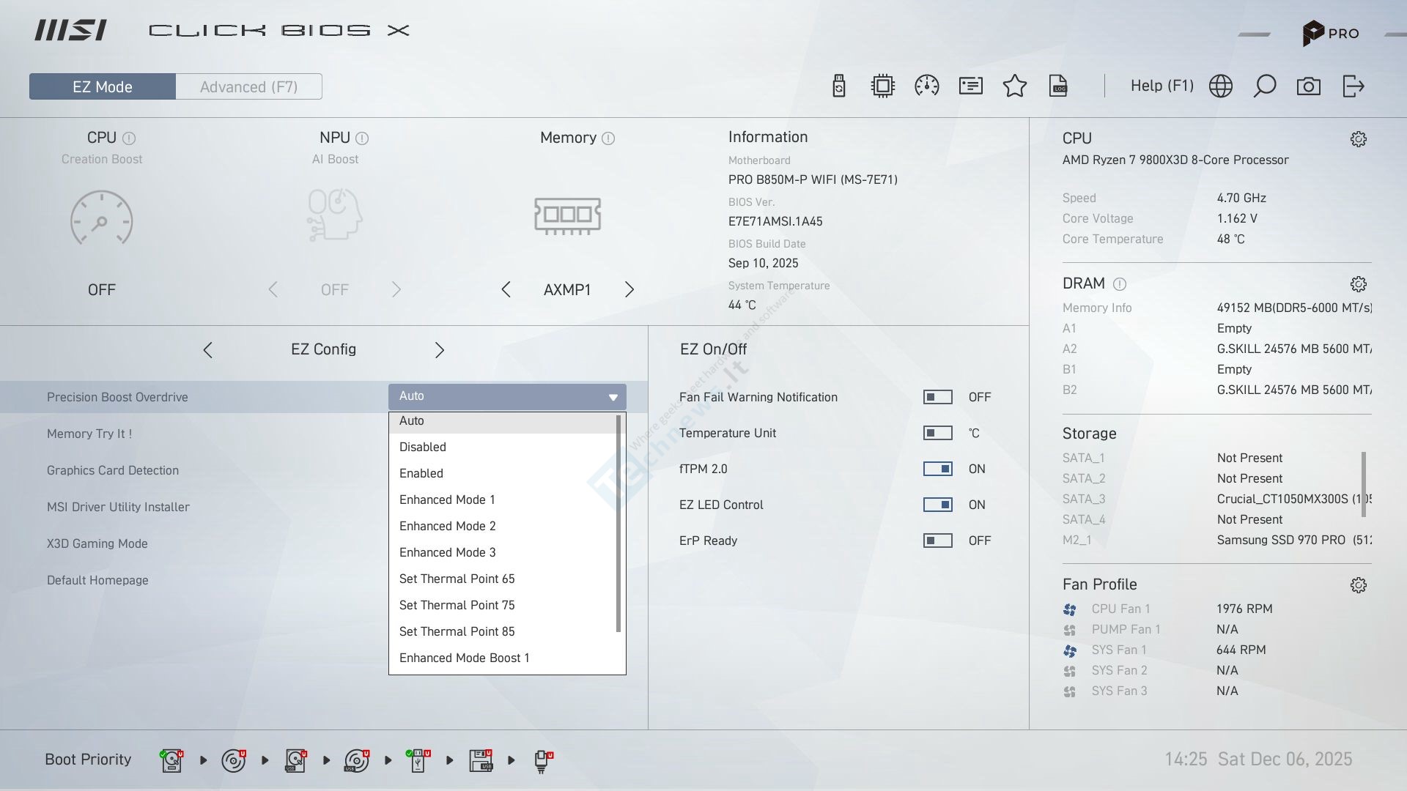Open Fan Profile settings gear
1407x791 pixels.
[x=1359, y=585]
